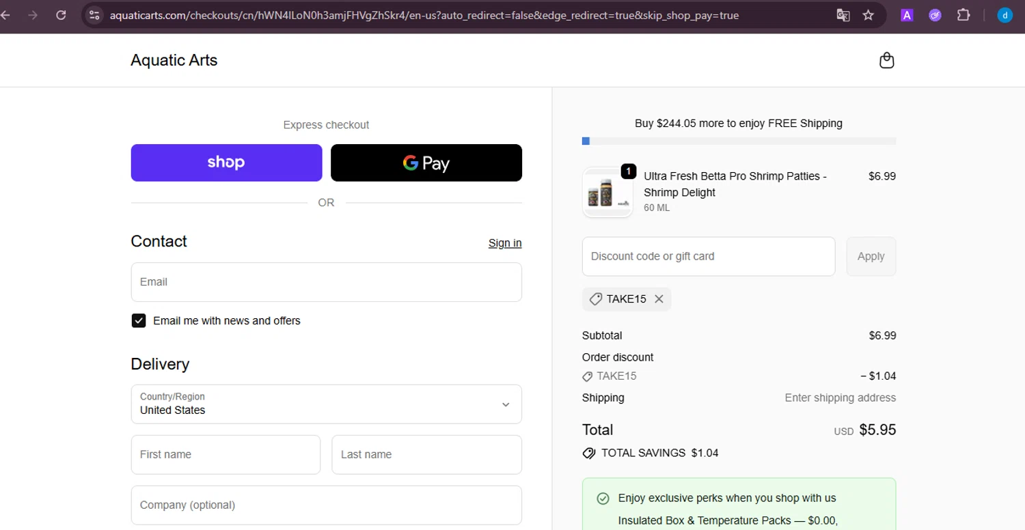This screenshot has height=530, width=1025.
Task: Toggle Email me with news and offers
Action: 139,321
